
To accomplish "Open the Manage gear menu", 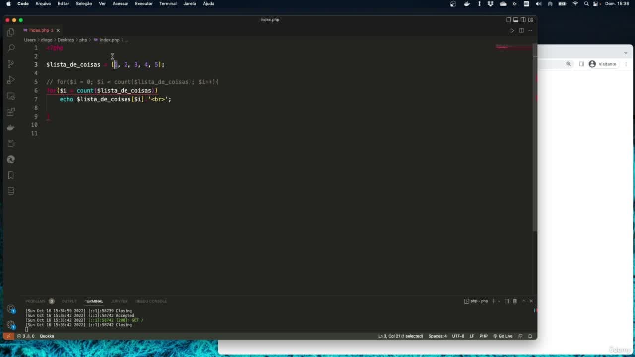I will [x=11, y=325].
